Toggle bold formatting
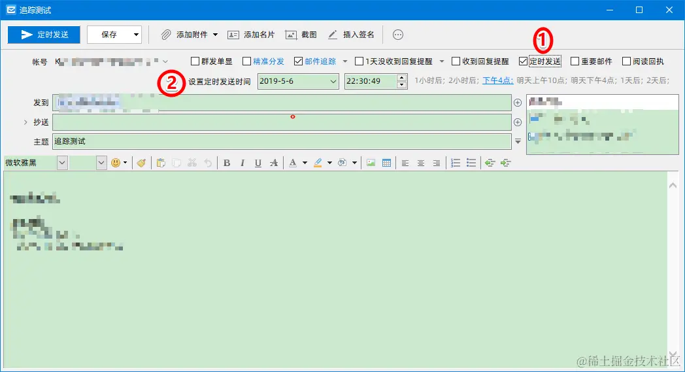 click(227, 163)
